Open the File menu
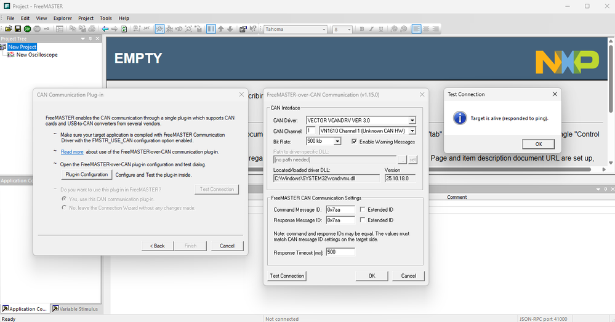 coord(10,18)
